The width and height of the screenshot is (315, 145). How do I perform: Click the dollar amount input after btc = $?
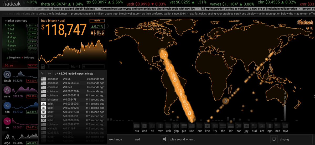click(94, 66)
